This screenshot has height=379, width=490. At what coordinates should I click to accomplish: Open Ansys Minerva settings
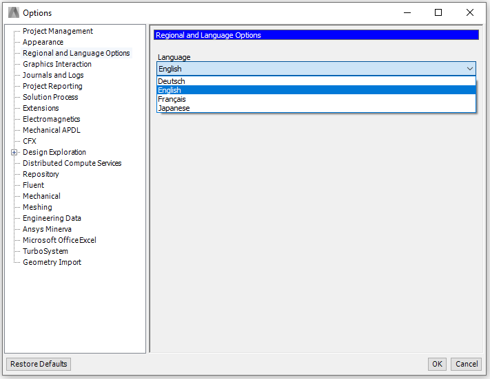(47, 229)
